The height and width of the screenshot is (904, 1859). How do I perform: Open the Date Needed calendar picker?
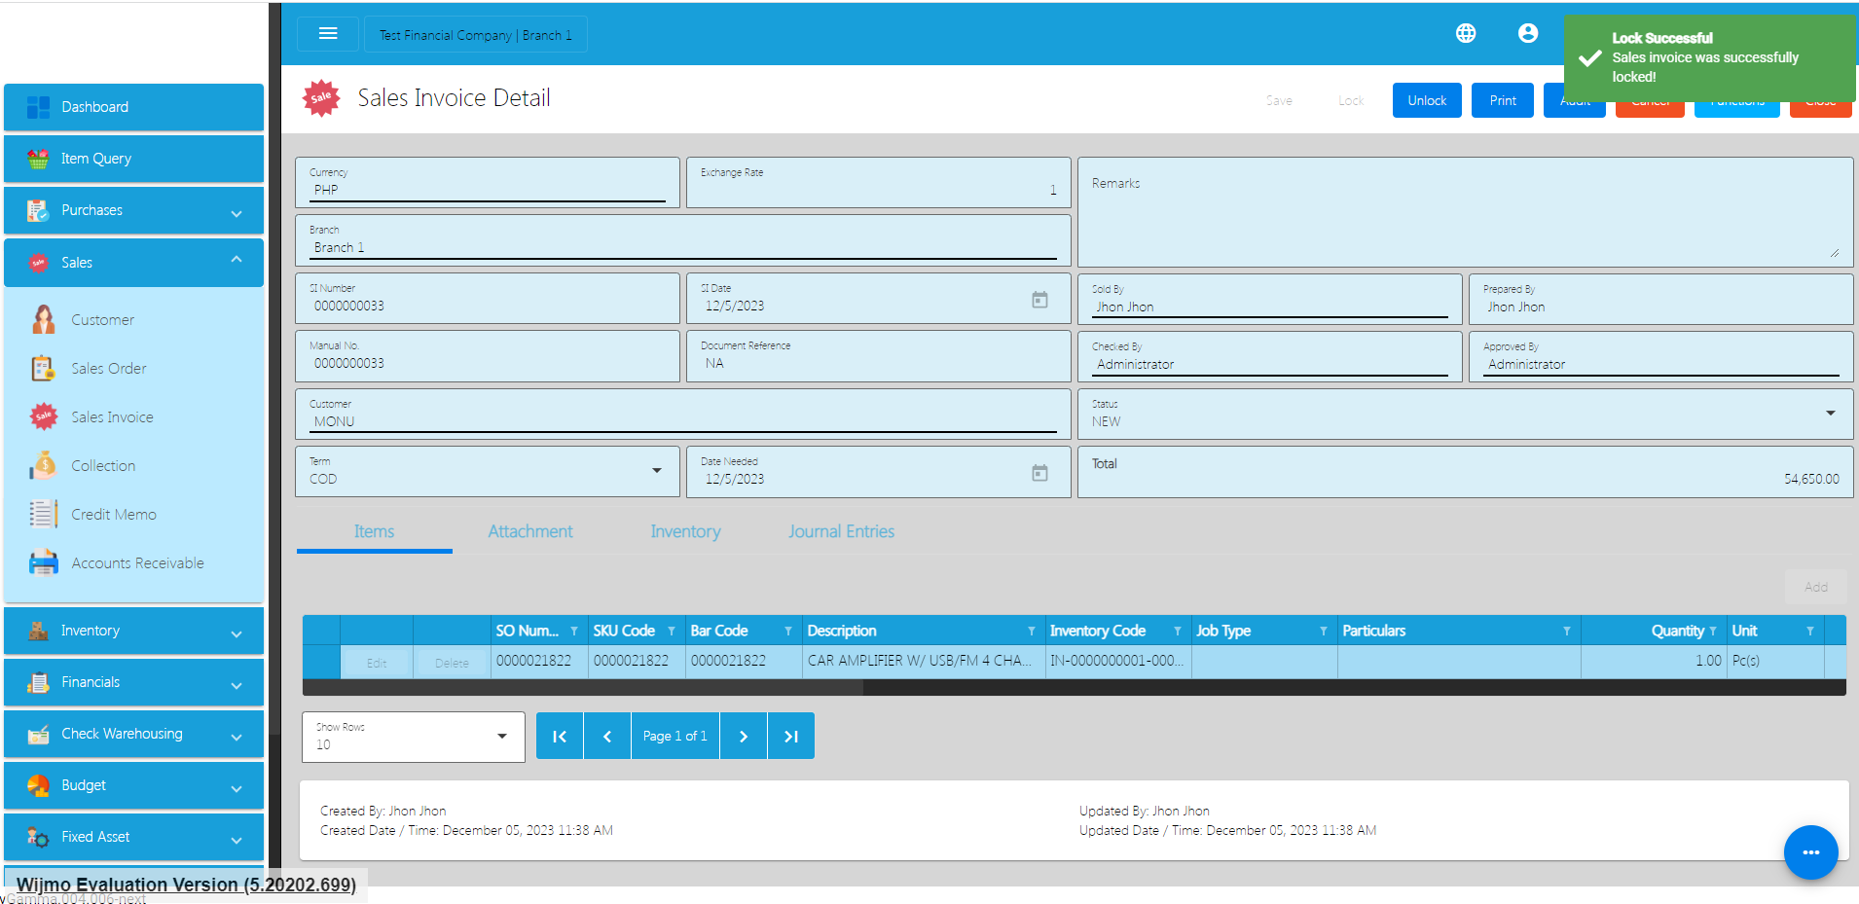(x=1039, y=473)
